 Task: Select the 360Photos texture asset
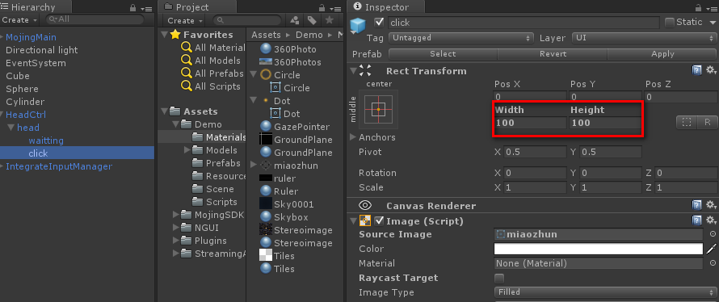[266, 62]
